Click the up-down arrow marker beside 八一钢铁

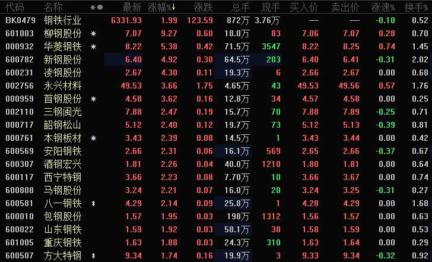pyautogui.click(x=93, y=204)
